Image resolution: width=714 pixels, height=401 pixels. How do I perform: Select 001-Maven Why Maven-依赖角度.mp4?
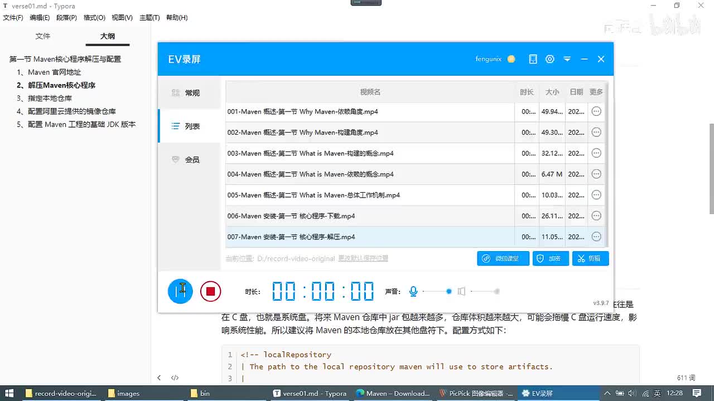coord(415,111)
